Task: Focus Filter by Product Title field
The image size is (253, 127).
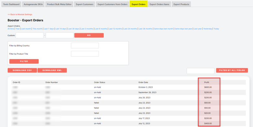Action: 85,54
